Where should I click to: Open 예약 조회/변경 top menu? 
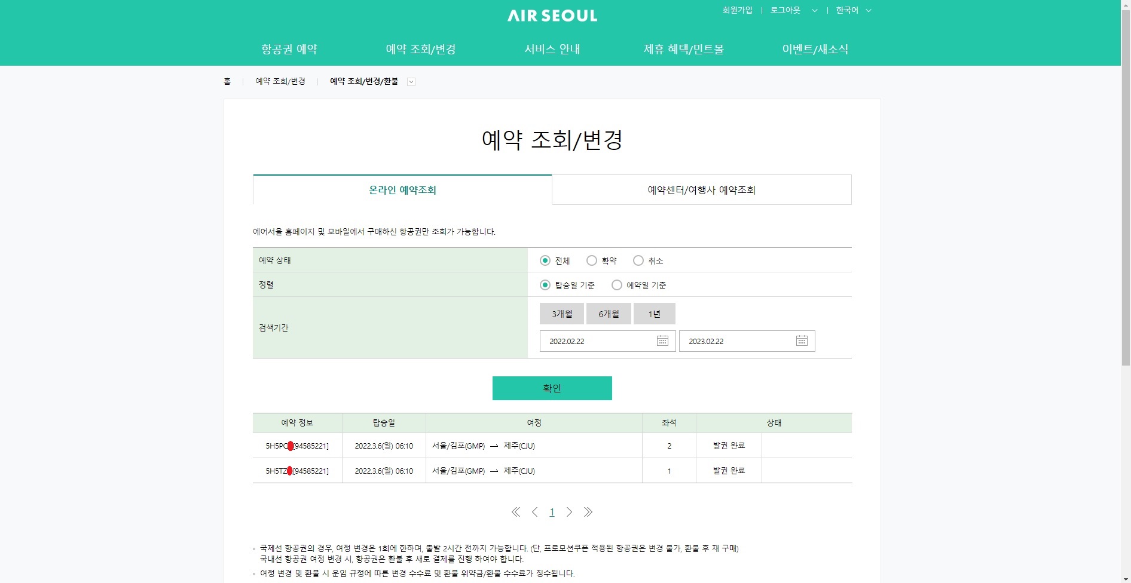[421, 49]
